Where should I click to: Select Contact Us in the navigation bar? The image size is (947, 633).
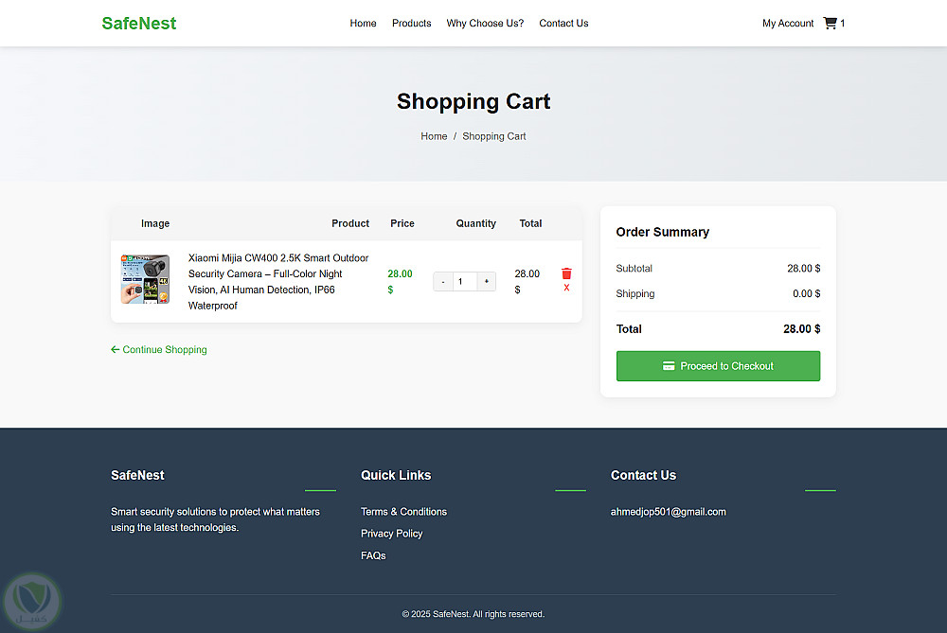click(x=563, y=24)
